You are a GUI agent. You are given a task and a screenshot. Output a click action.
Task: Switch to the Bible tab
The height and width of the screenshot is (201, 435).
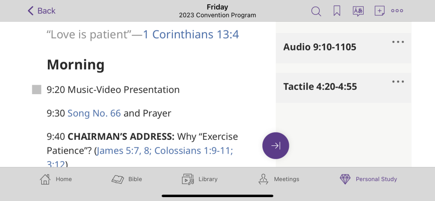127,179
